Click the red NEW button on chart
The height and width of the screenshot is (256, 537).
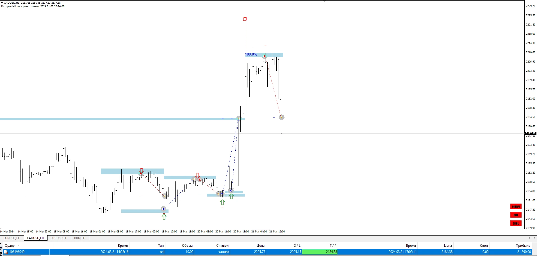[x=516, y=207]
